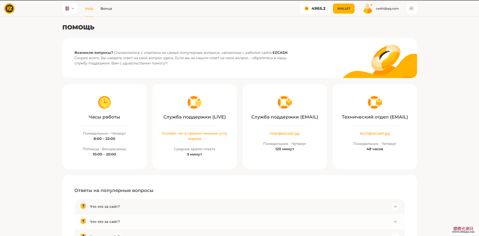479x236 pixels.
Task: Open the Bonus tab
Action: (x=106, y=9)
